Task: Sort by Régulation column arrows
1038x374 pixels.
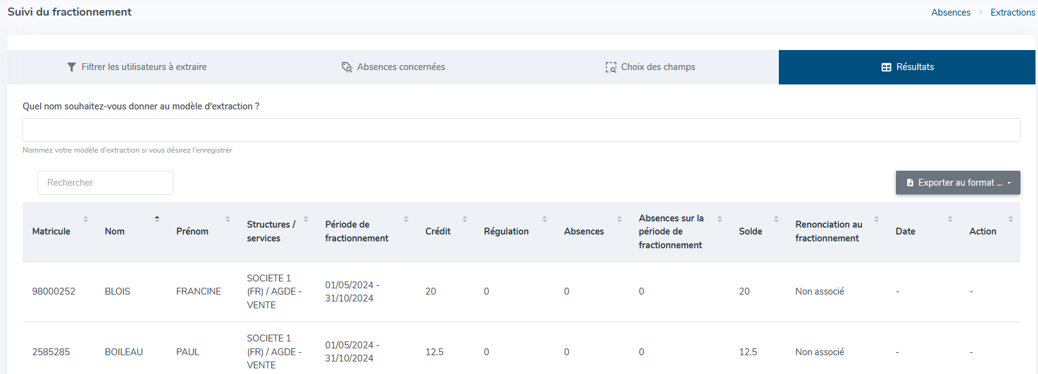Action: [545, 219]
